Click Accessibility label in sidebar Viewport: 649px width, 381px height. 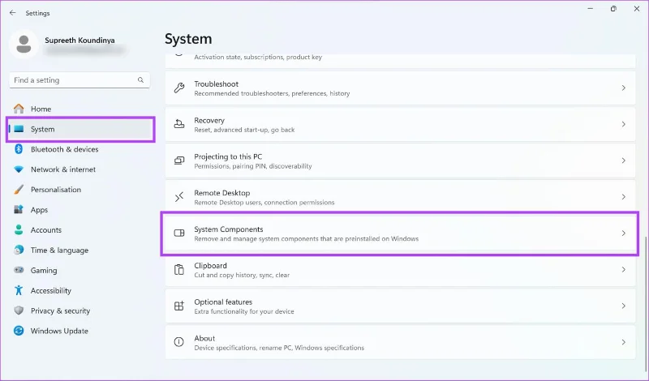tap(51, 291)
